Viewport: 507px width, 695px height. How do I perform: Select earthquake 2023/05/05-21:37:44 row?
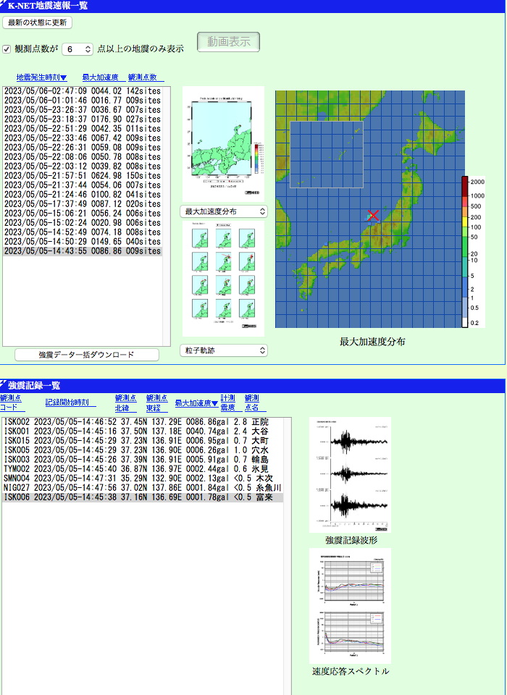(83, 185)
